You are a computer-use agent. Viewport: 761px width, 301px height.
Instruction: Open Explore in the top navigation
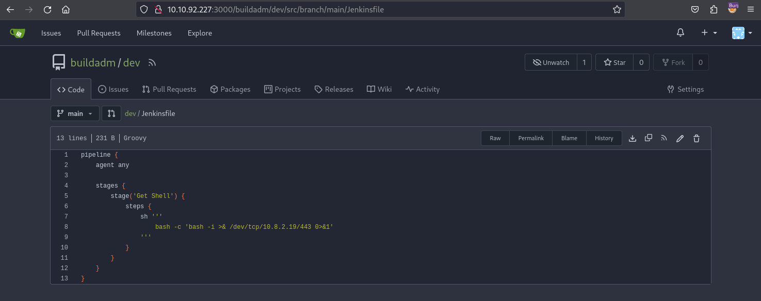click(x=200, y=33)
